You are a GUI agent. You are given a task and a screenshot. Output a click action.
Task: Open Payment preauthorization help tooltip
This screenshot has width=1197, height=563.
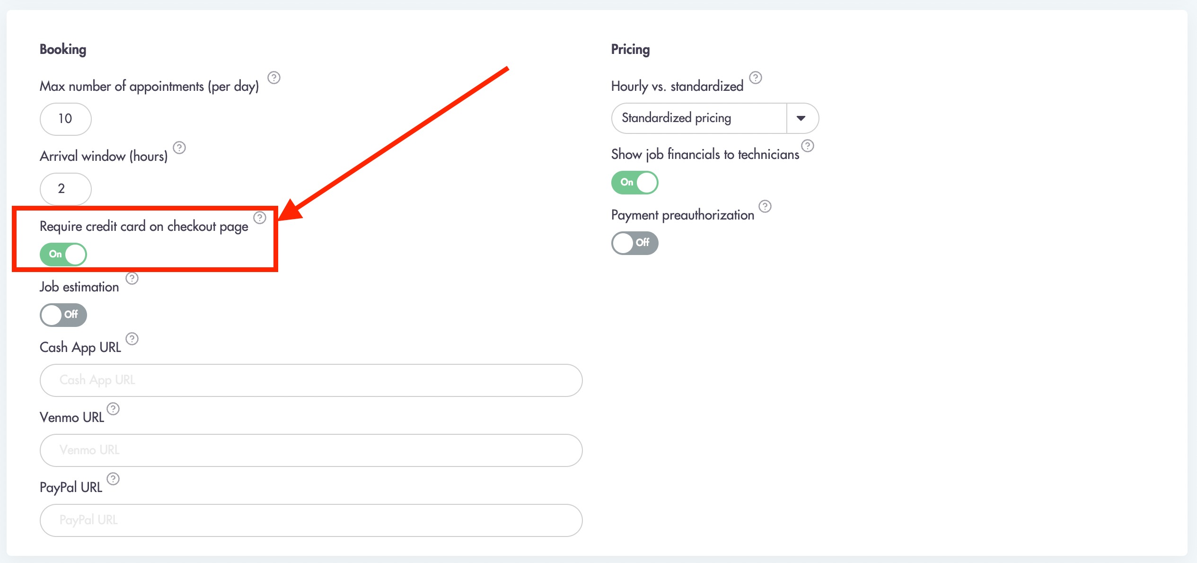765,206
